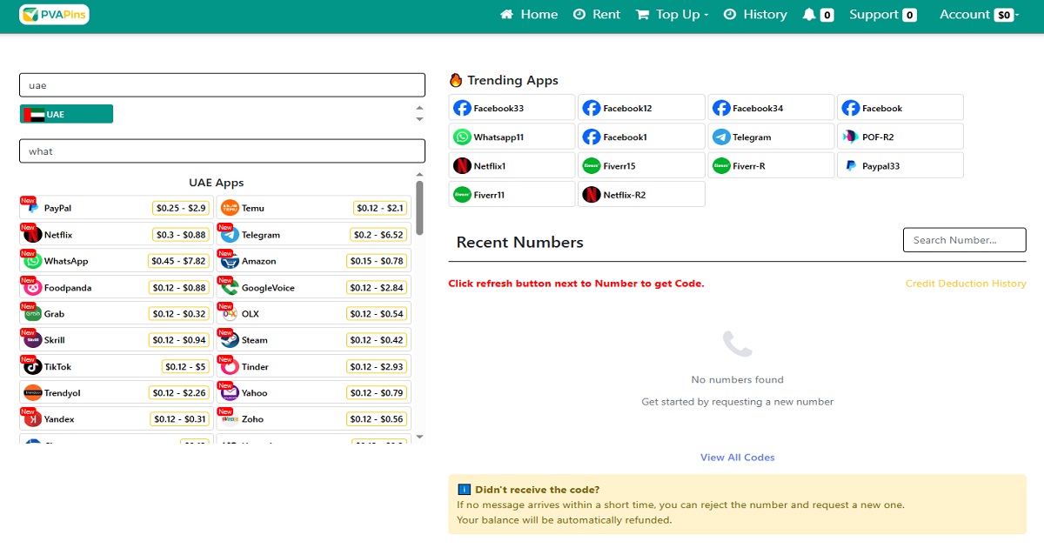Choose Telegram in Trending Apps
The height and width of the screenshot is (548, 1044).
(771, 137)
